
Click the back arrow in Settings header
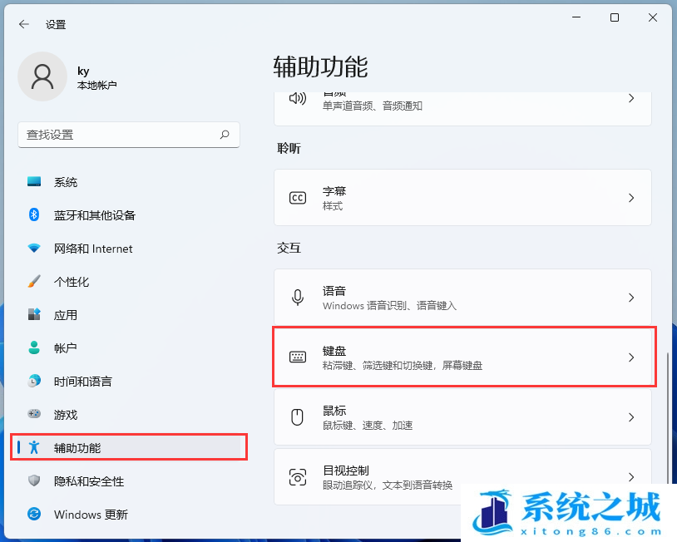[24, 25]
